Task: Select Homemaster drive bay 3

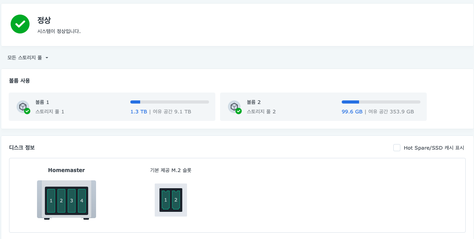Action: [72, 200]
